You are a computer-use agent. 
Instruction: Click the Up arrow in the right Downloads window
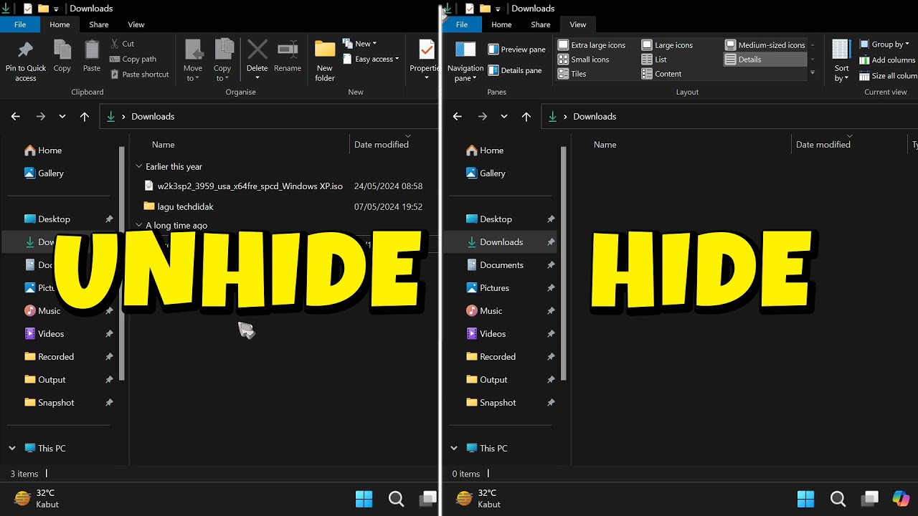click(x=526, y=117)
